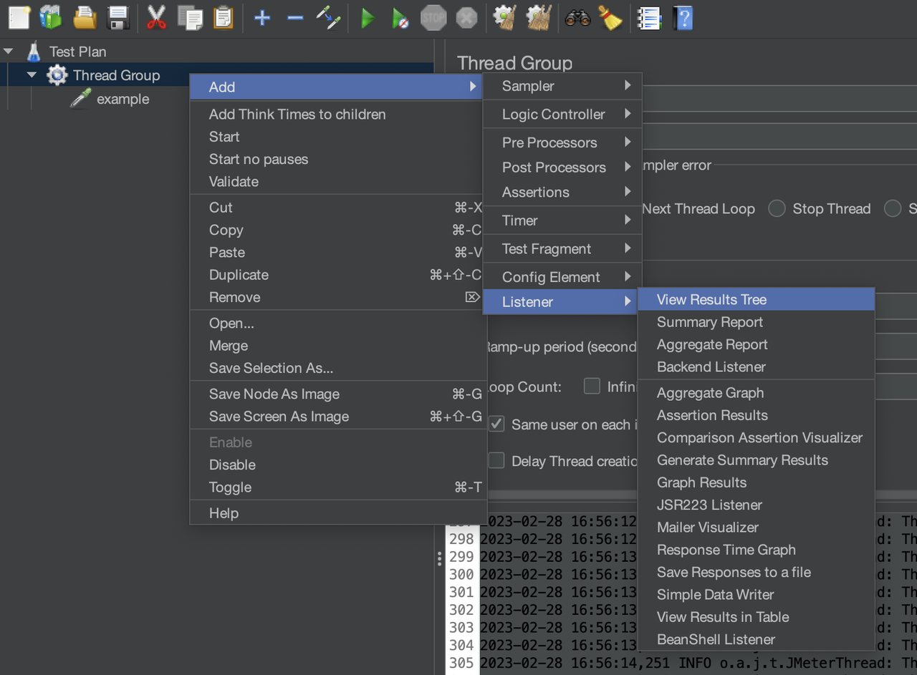The width and height of the screenshot is (917, 675).
Task: Click the scissors Cut icon in toolbar
Action: tap(156, 18)
